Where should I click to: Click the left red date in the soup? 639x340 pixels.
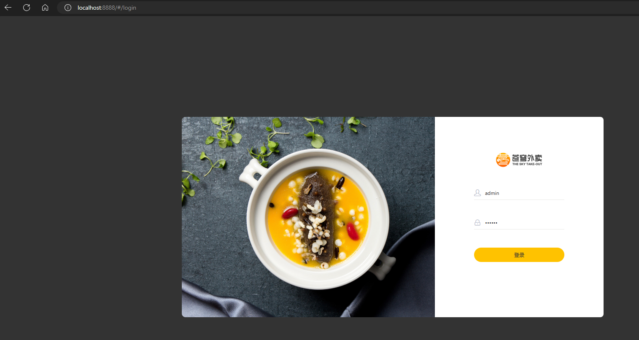[x=290, y=213]
